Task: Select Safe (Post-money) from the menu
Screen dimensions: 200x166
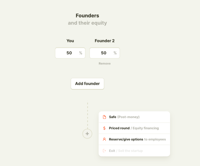Action: tap(124, 117)
